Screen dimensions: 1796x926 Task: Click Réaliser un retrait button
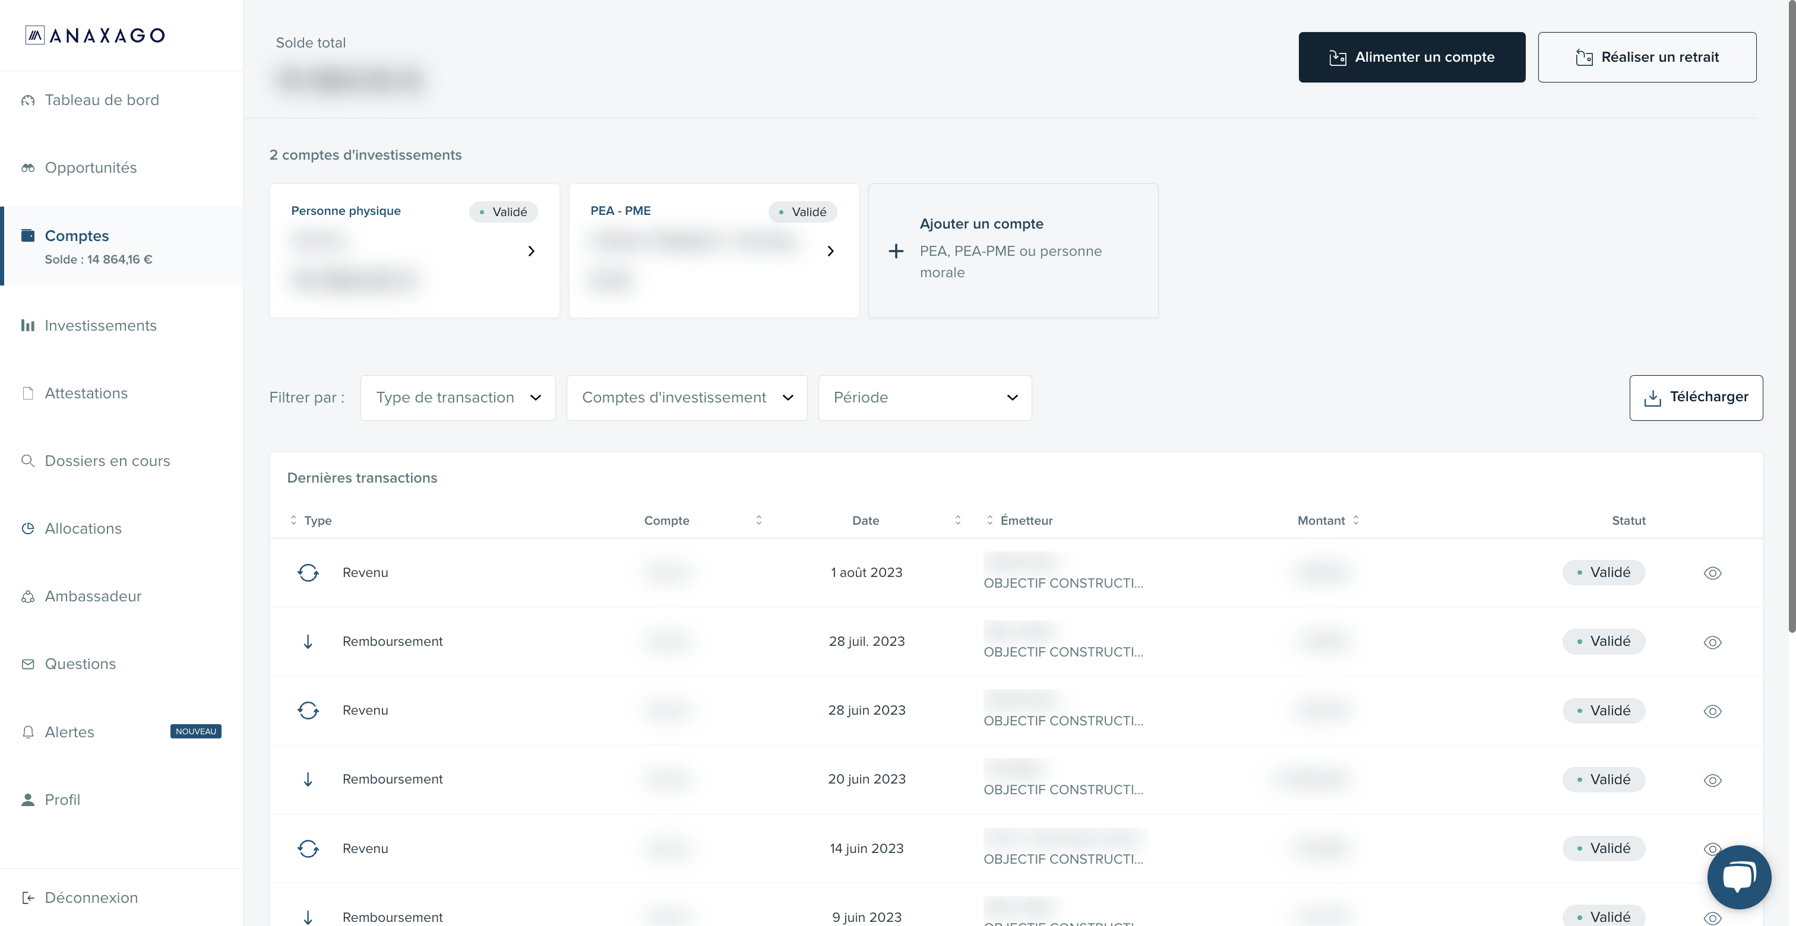(x=1647, y=57)
